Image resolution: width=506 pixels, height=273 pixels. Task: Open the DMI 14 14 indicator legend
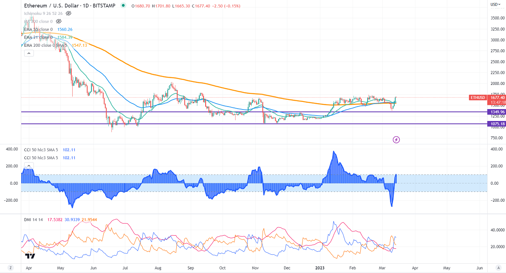tap(34, 220)
